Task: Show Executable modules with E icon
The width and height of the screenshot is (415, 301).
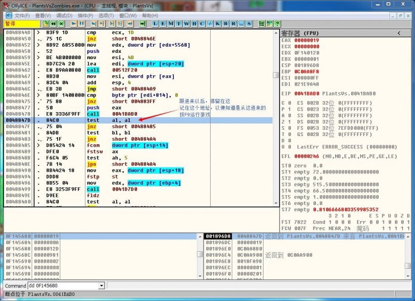Action: [x=163, y=24]
